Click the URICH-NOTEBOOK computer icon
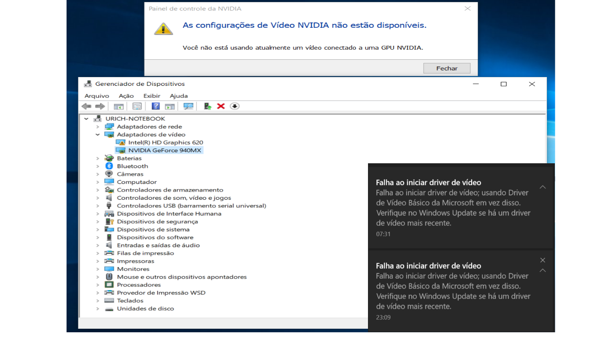This screenshot has height=338, width=602. [97, 118]
